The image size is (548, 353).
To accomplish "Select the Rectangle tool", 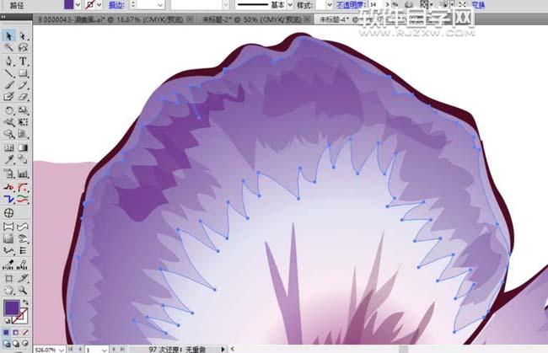I will coord(23,73).
